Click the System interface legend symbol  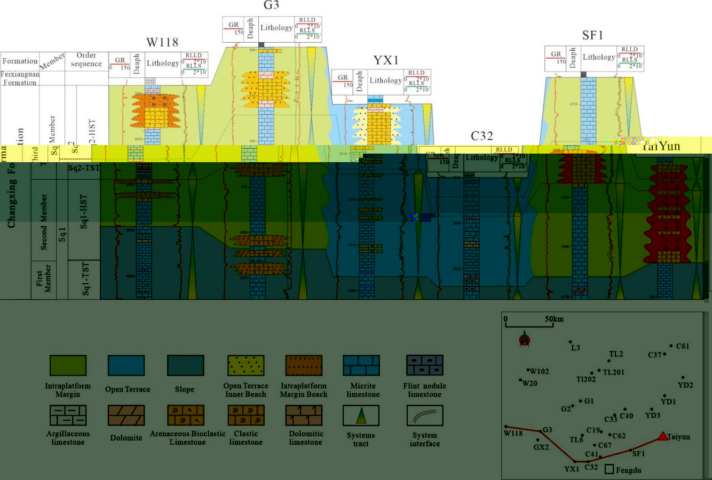[x=424, y=415]
